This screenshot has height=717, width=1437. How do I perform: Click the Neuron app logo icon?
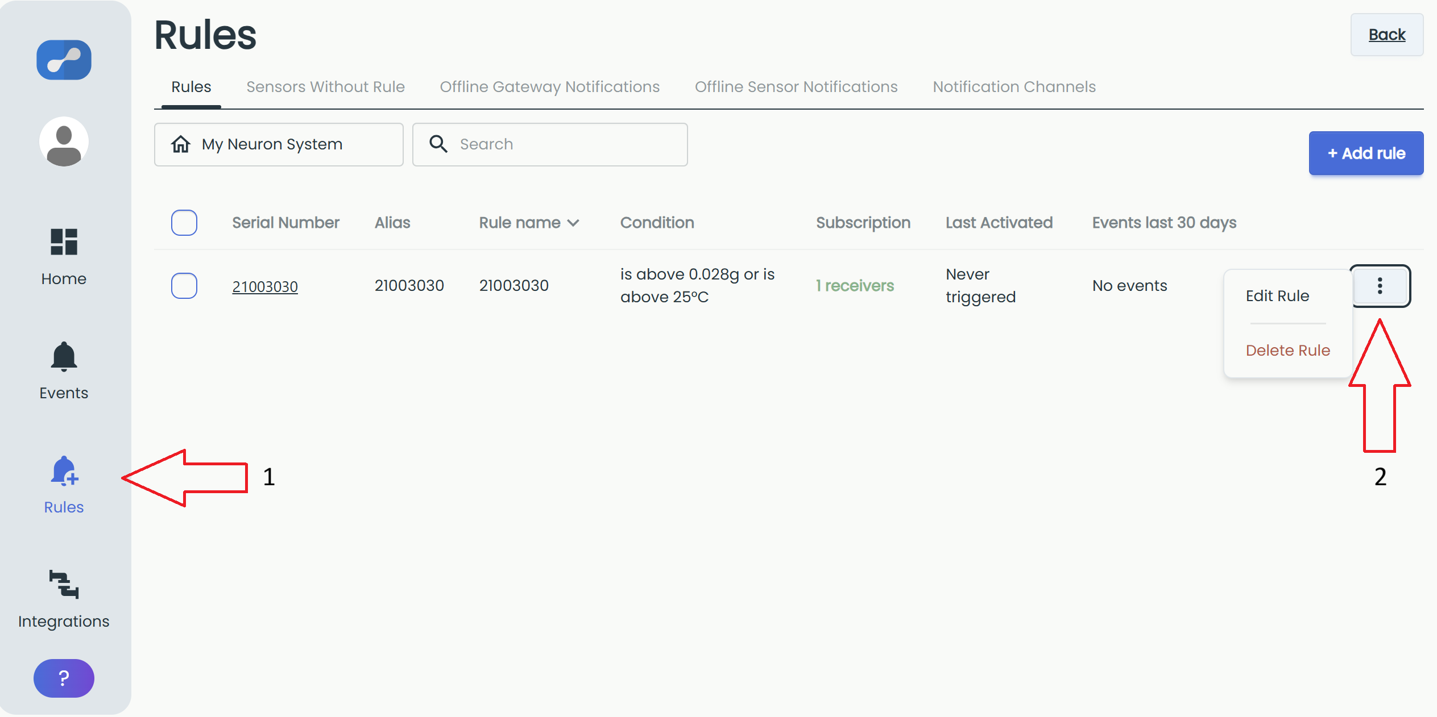coord(64,60)
